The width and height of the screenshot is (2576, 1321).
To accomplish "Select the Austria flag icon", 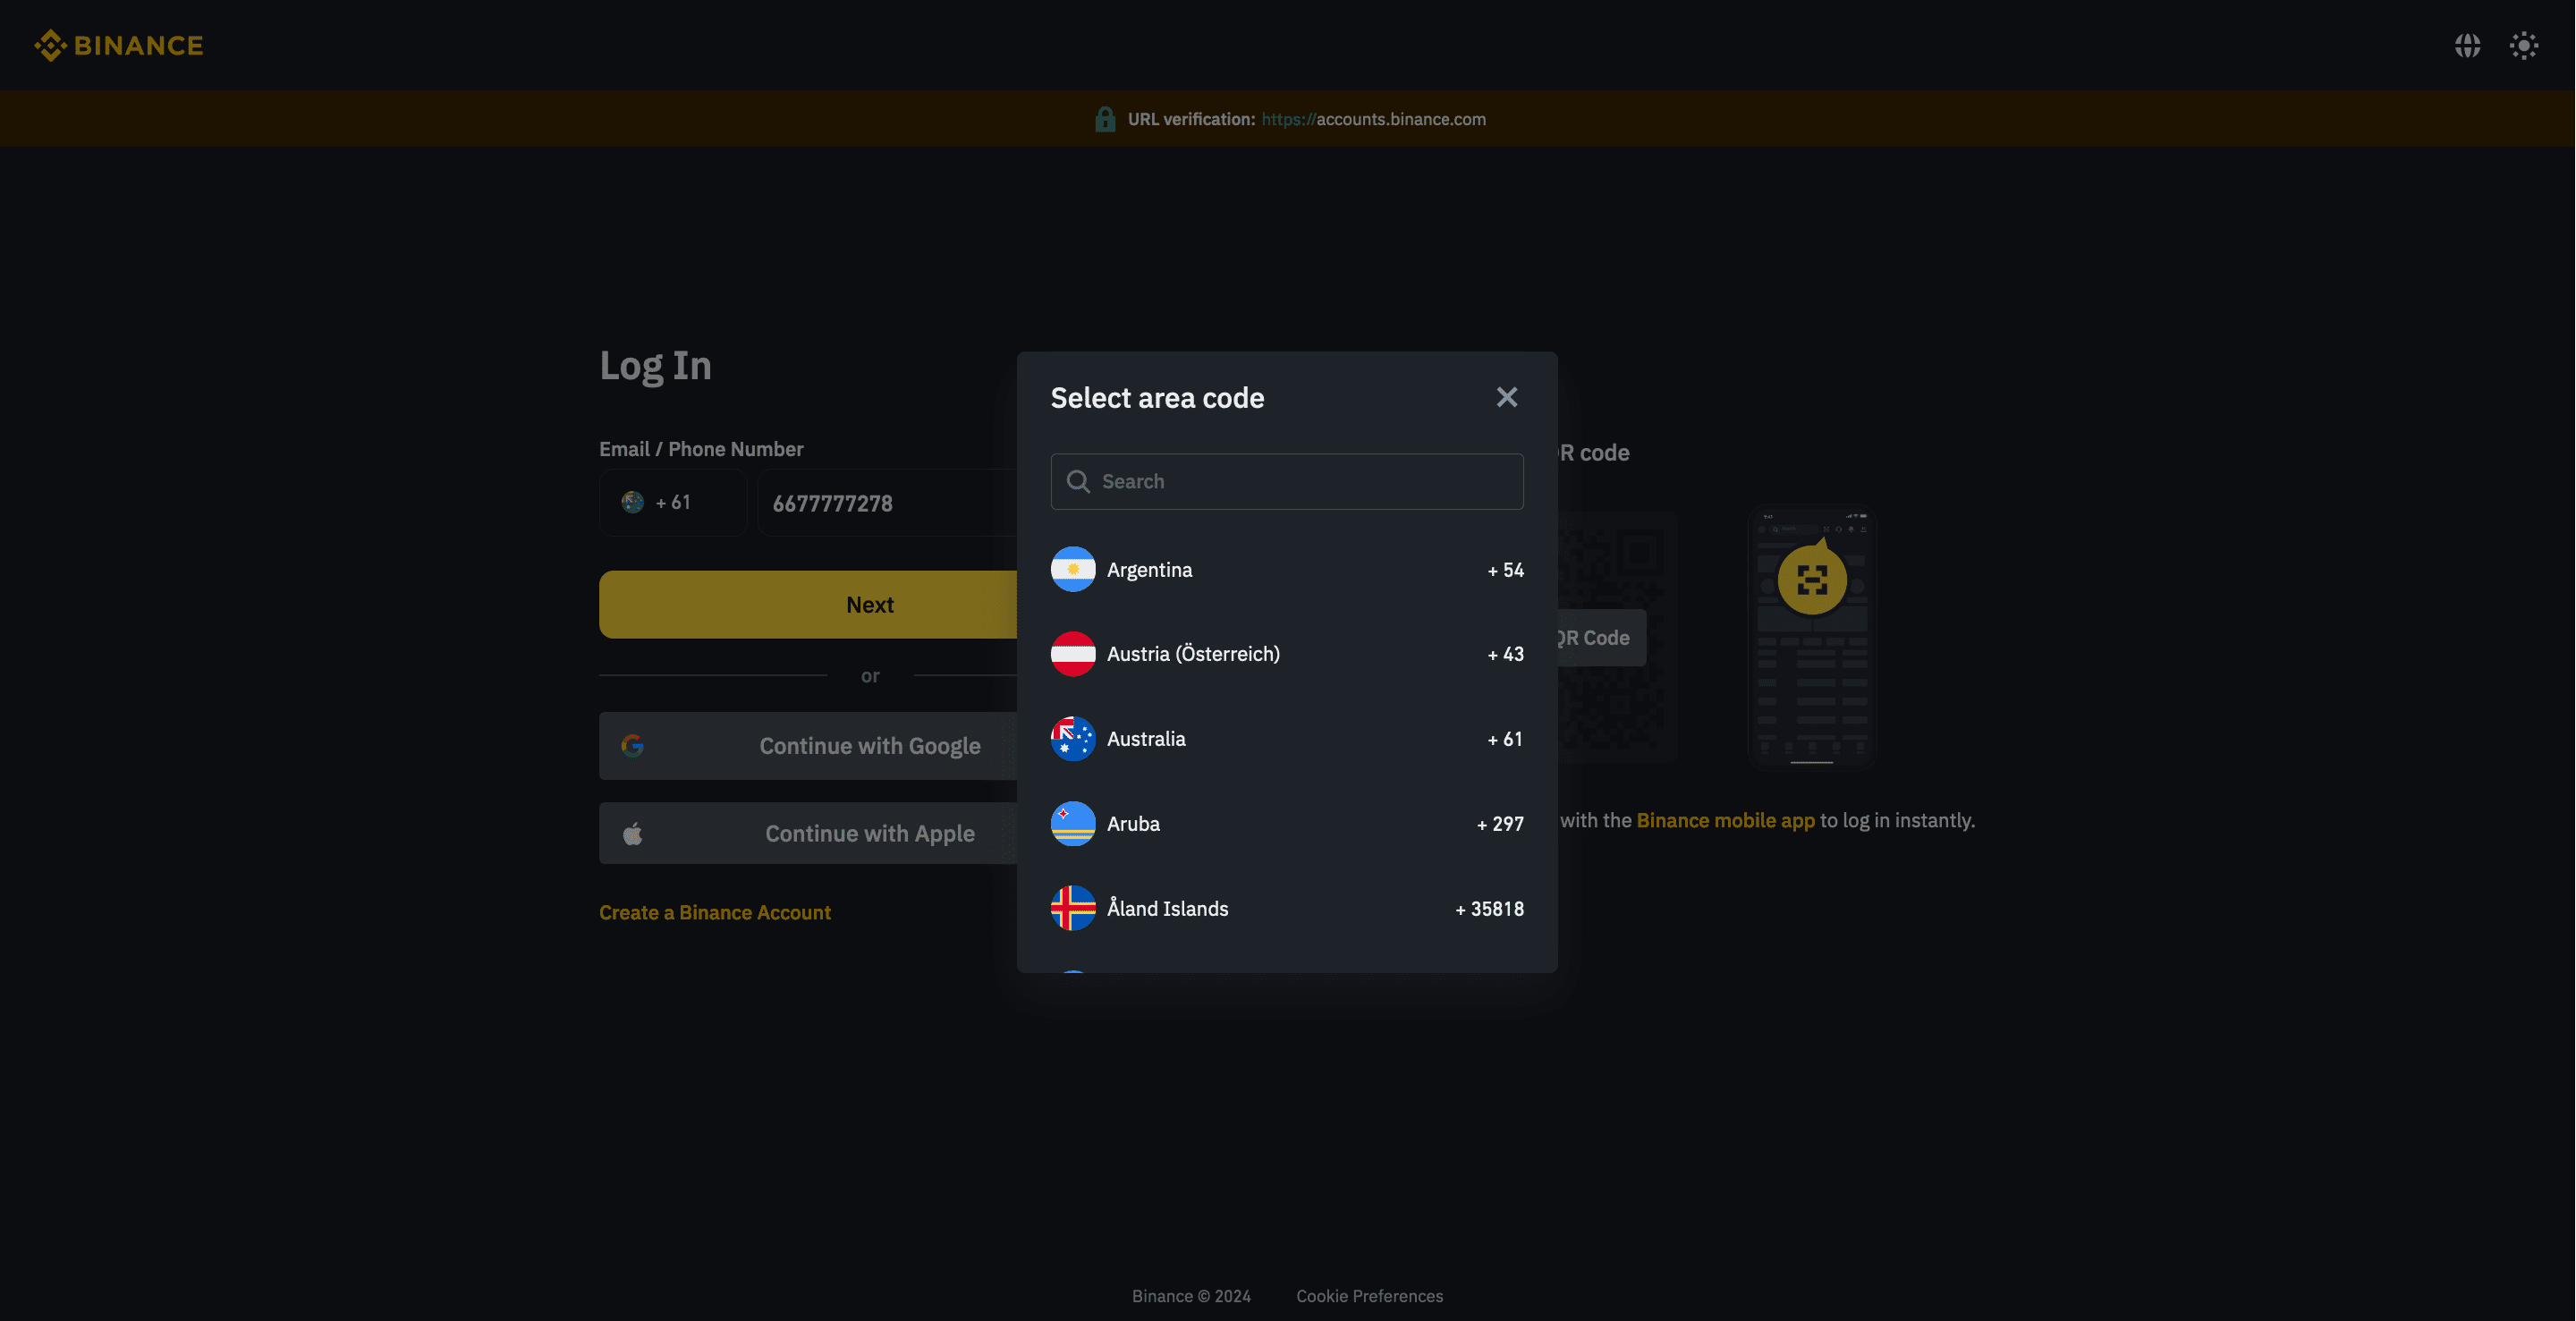I will (x=1072, y=654).
